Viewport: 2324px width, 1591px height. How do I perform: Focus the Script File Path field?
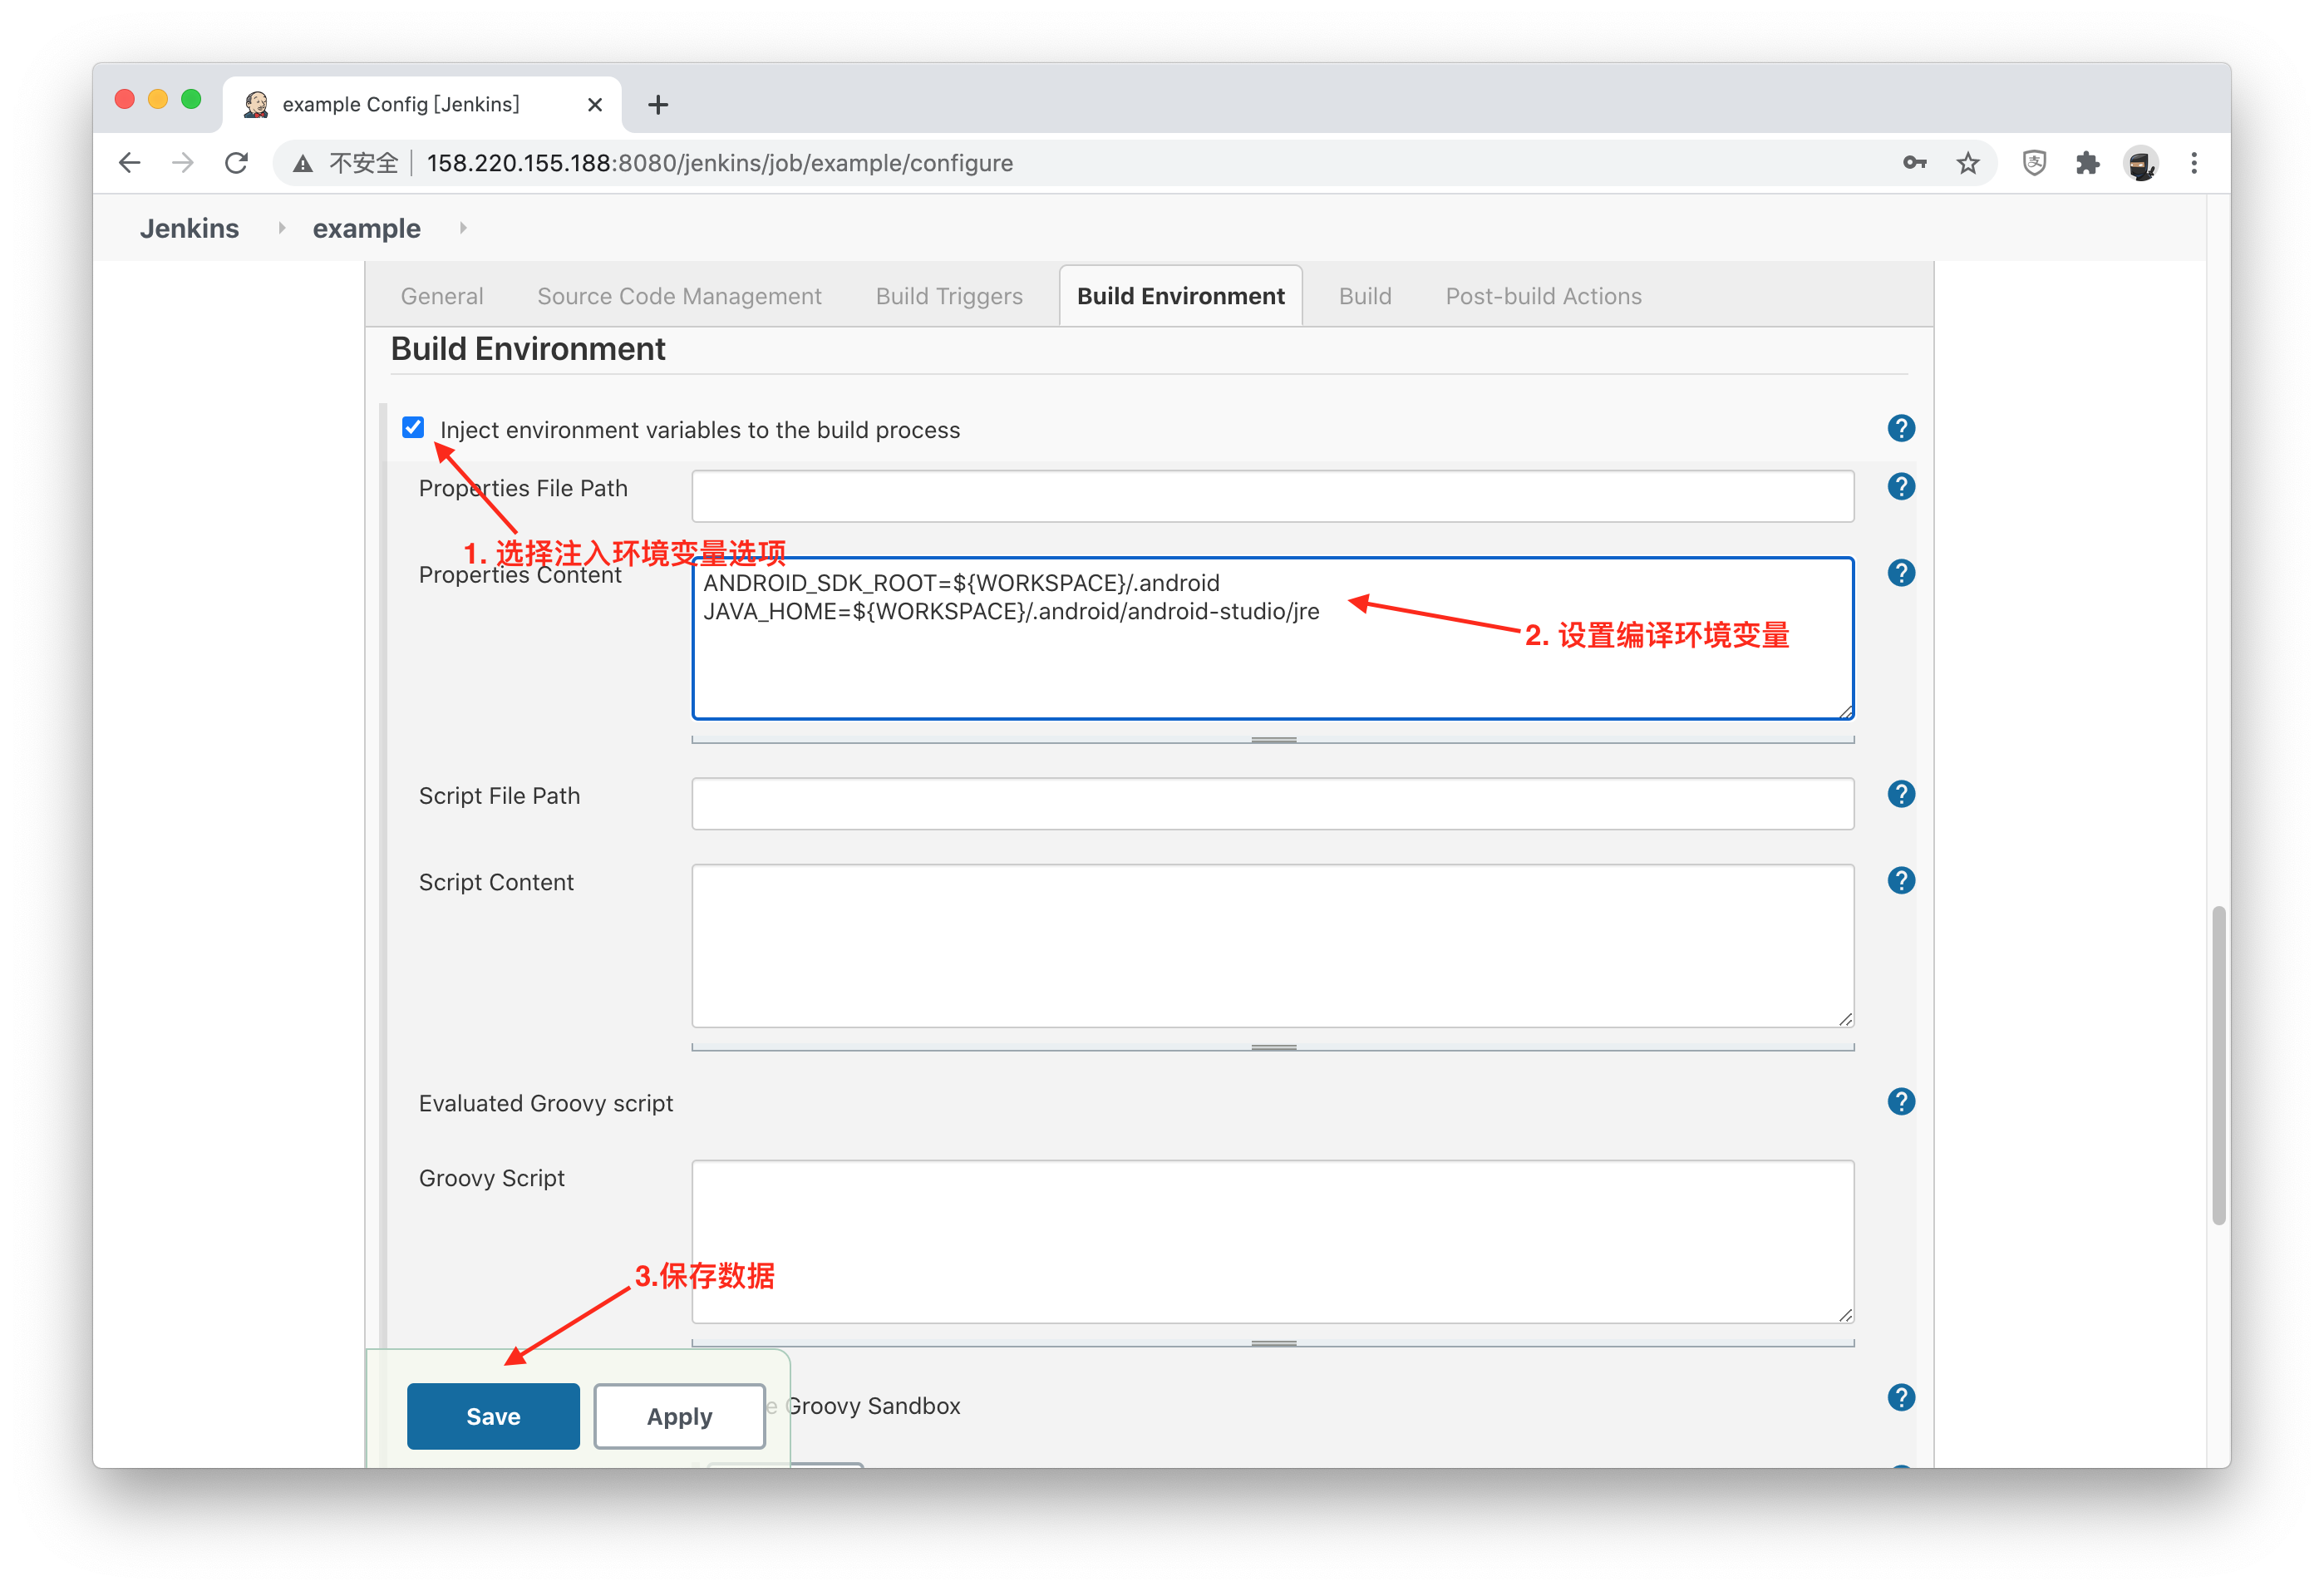[x=1272, y=803]
